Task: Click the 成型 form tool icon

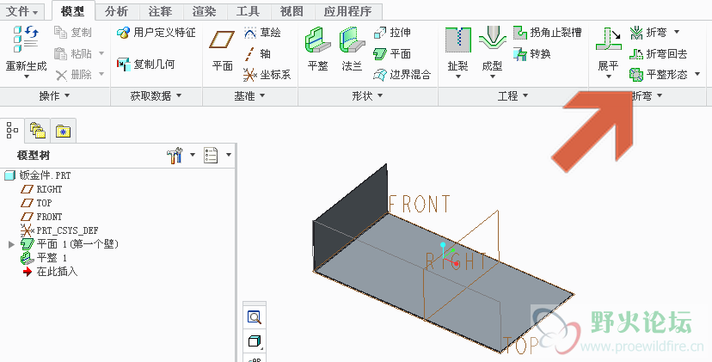Action: [492, 40]
